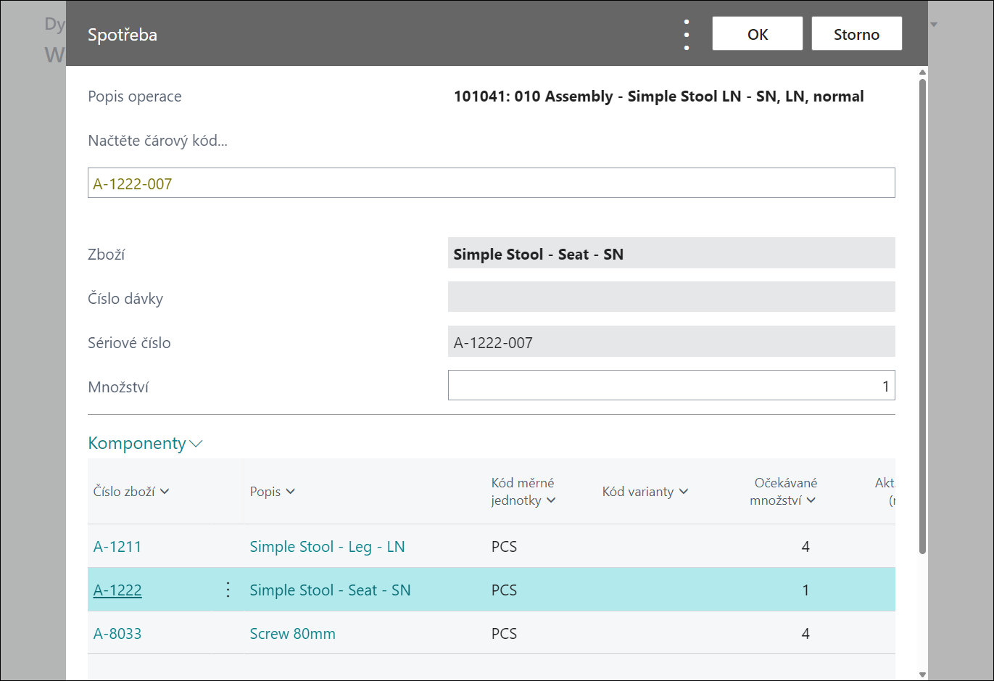Open the Číslo zboží column dropdown

point(165,492)
